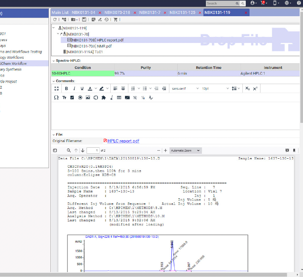
Task: Toggle the PDF viewer sidebar
Action: (55, 150)
